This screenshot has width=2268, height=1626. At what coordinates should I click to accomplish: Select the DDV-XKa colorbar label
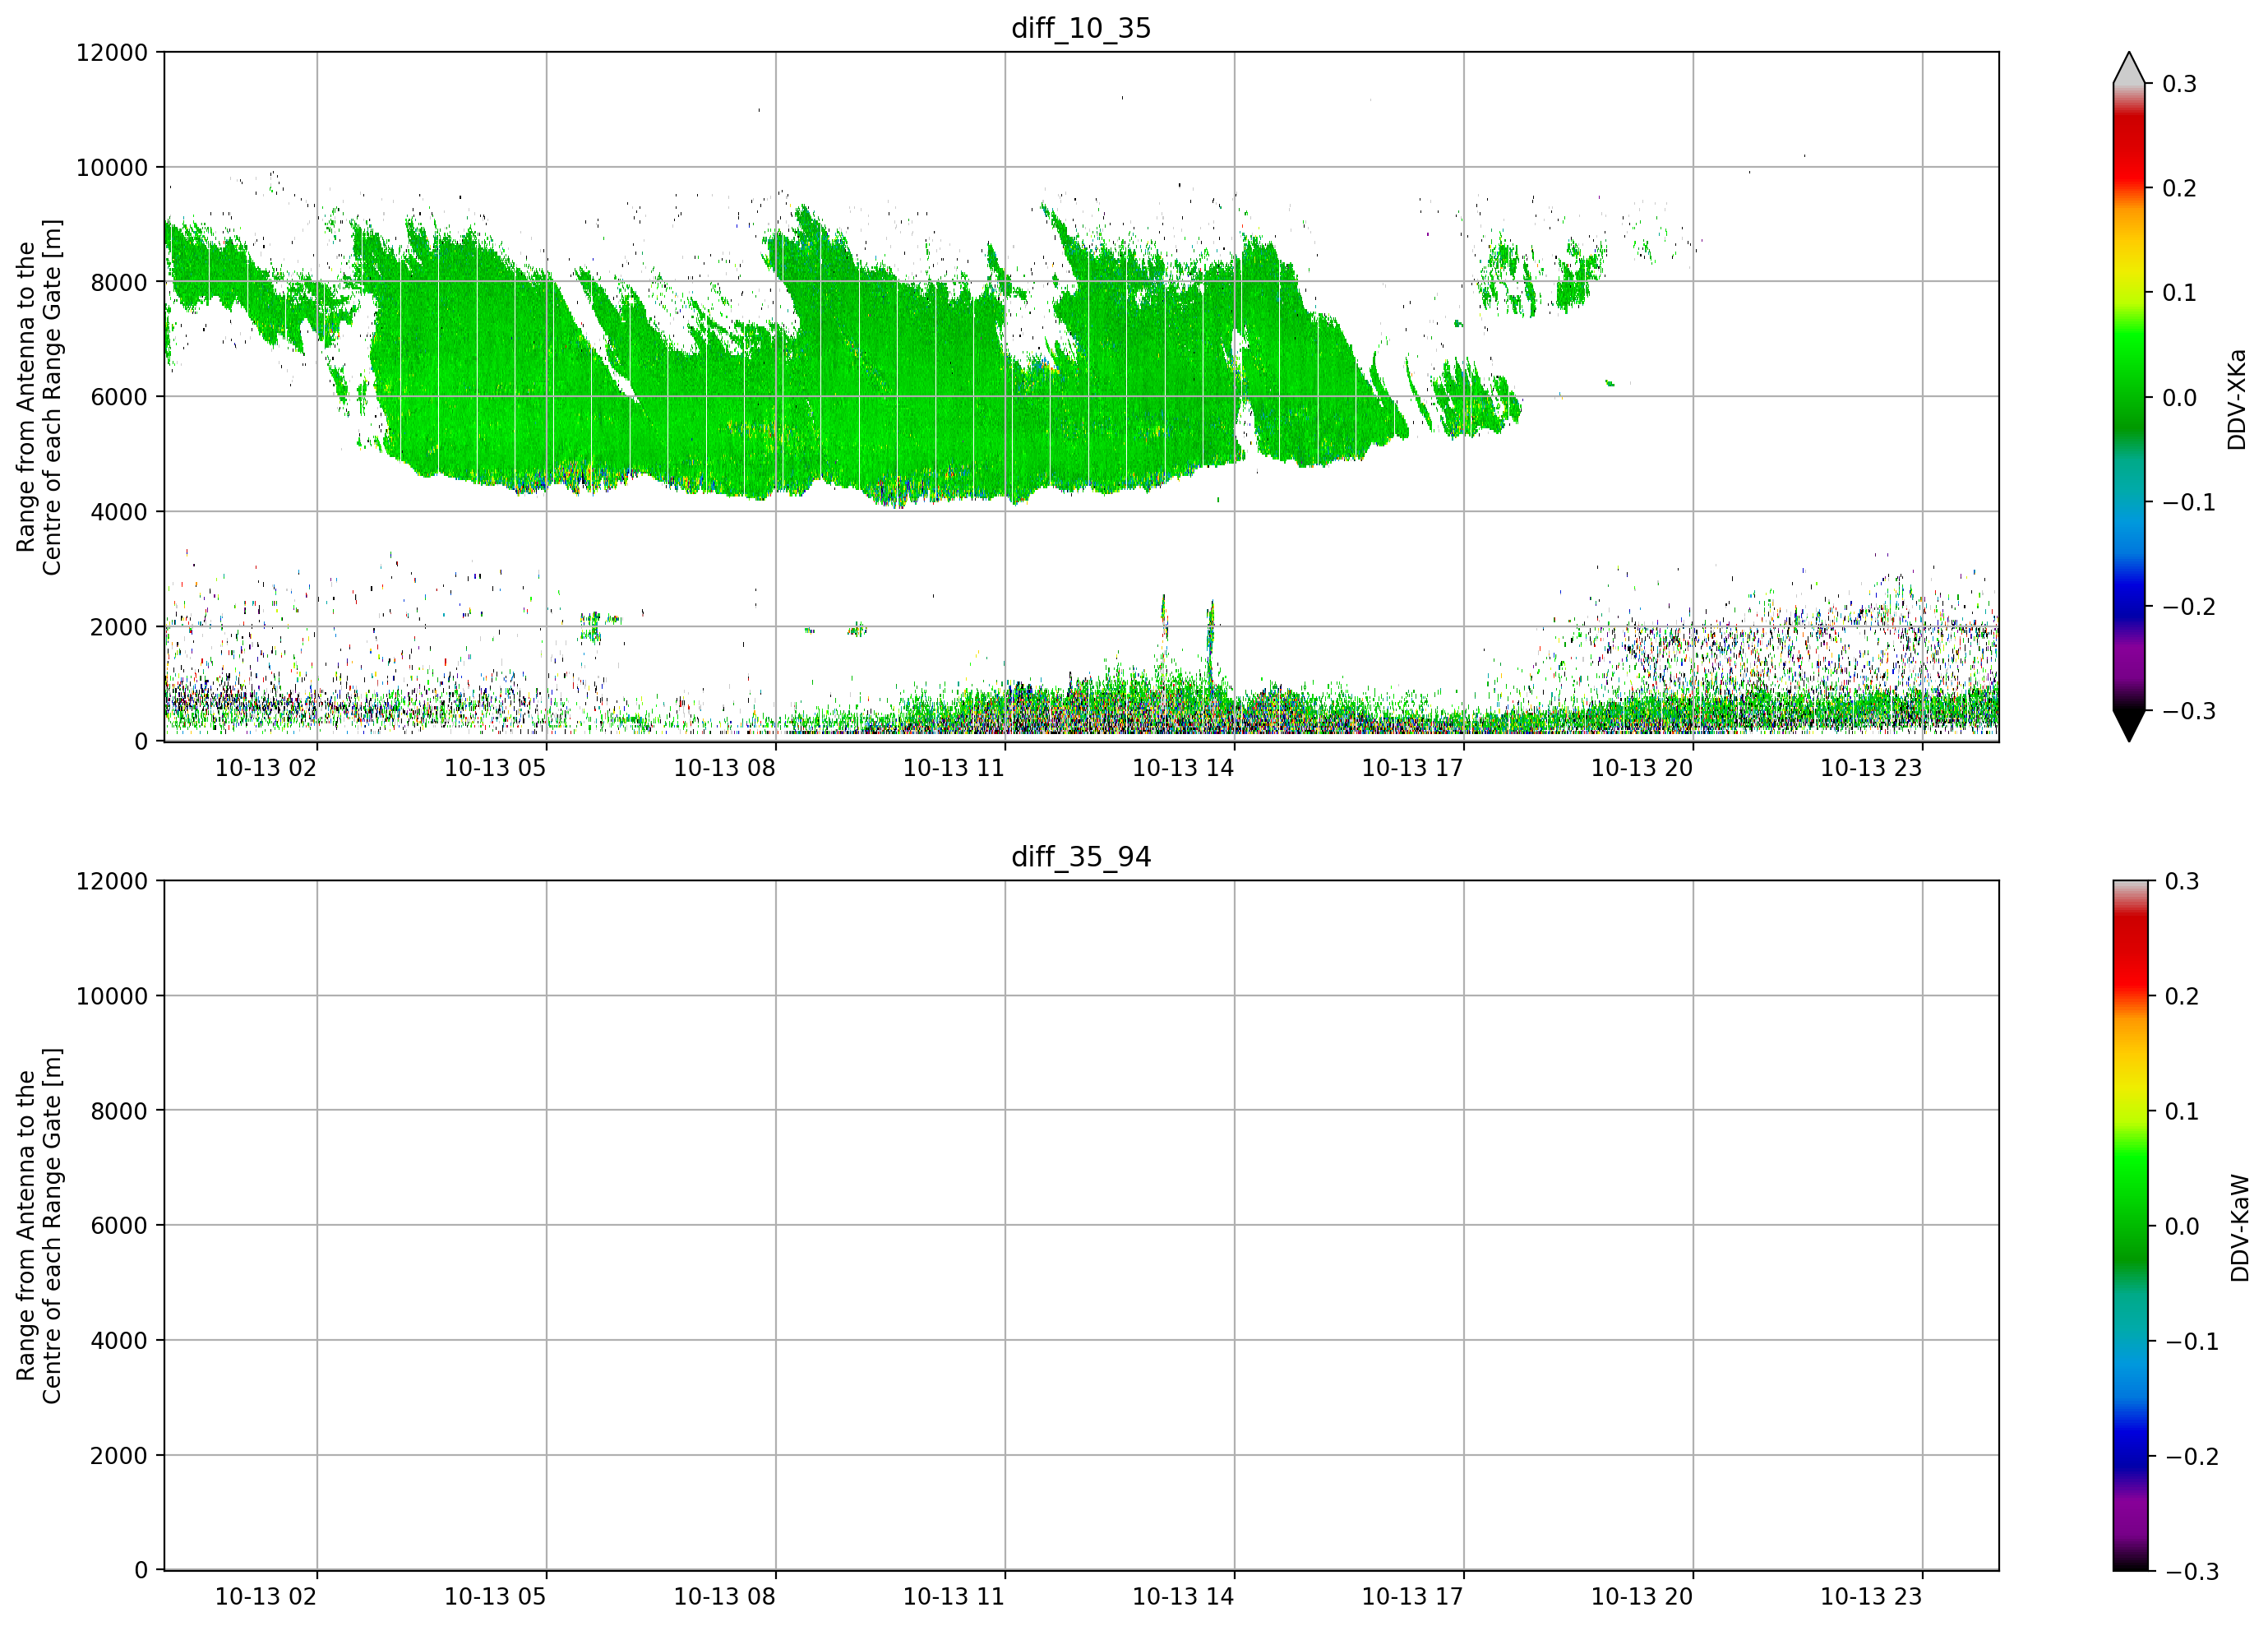click(2237, 399)
